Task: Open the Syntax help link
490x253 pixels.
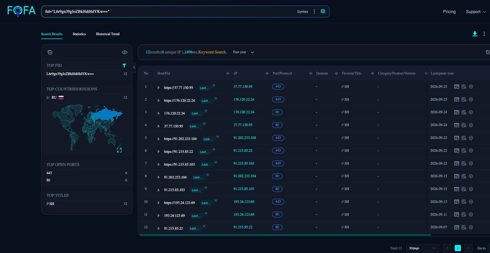Action: (x=303, y=12)
